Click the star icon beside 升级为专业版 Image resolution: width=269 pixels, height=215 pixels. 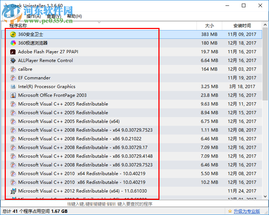(x=230, y=211)
